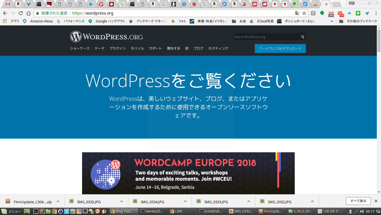
Task: Open the フォト bookmark
Action: (179, 21)
